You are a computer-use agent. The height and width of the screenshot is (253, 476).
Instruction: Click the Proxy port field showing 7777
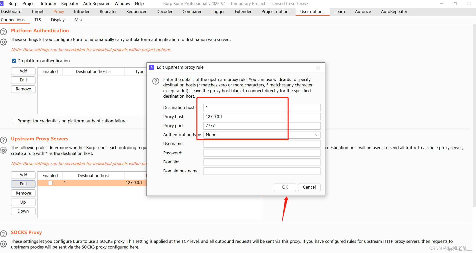point(262,126)
